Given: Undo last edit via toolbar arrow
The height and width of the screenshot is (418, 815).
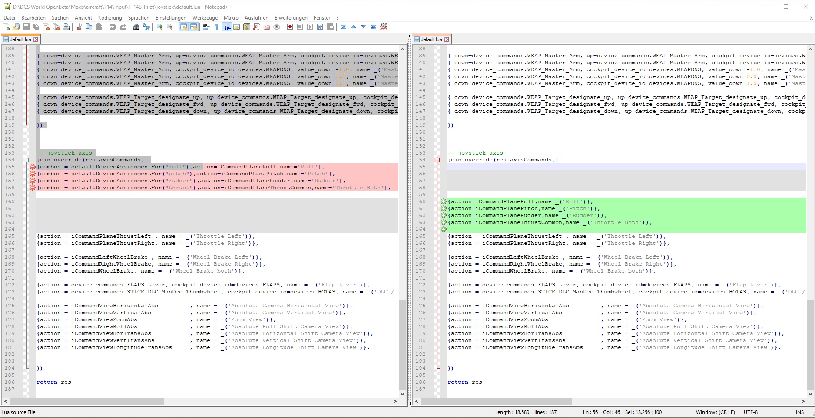Looking at the screenshot, I should pos(113,27).
